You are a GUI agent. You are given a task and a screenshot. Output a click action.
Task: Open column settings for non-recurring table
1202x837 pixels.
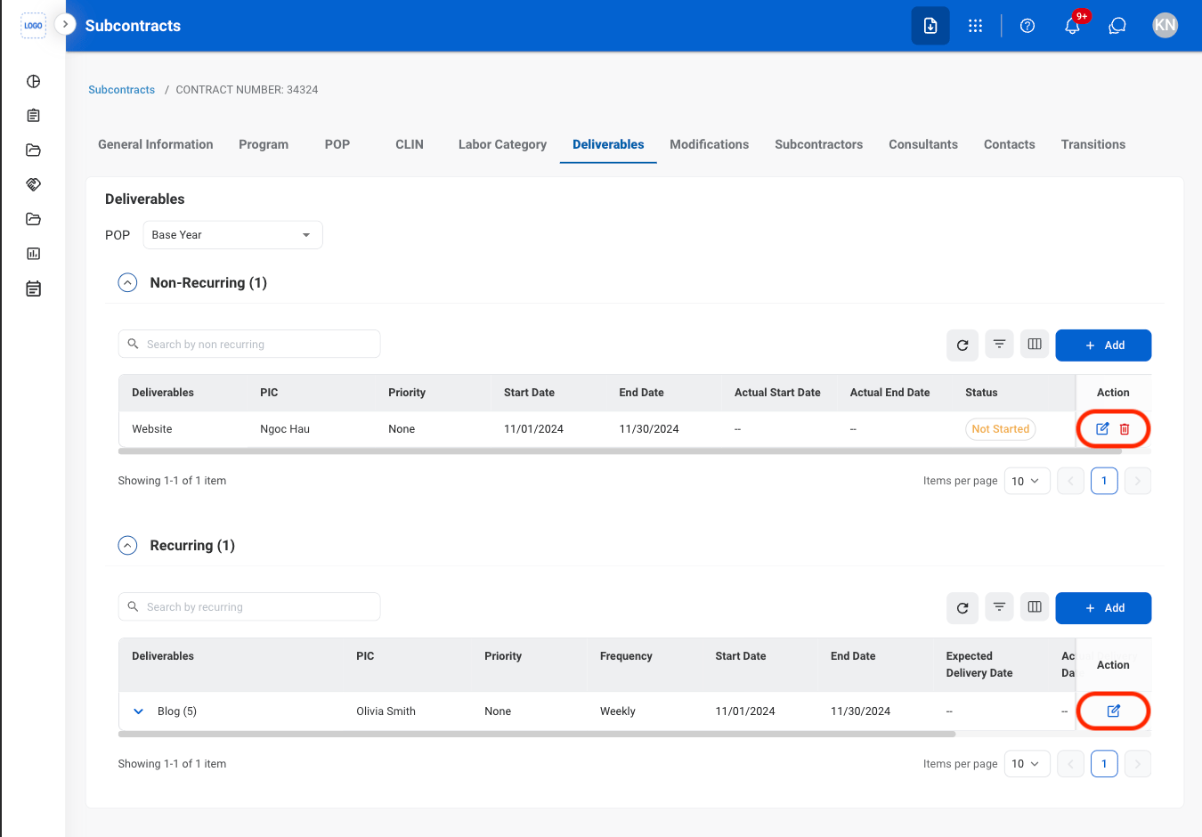[1035, 345]
